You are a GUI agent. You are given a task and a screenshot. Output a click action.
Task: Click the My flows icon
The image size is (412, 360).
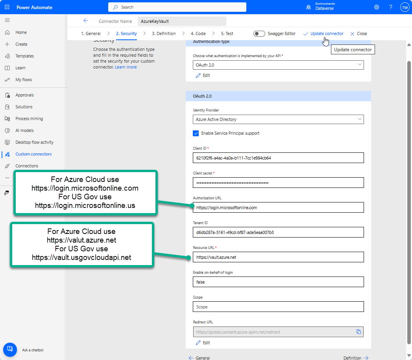coord(7,80)
